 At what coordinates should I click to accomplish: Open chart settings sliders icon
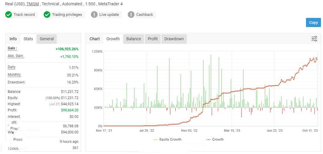click(x=314, y=39)
